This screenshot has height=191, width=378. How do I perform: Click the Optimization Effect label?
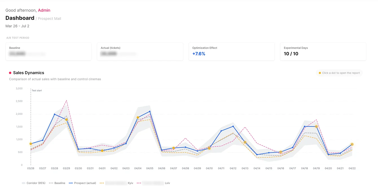tap(205, 48)
